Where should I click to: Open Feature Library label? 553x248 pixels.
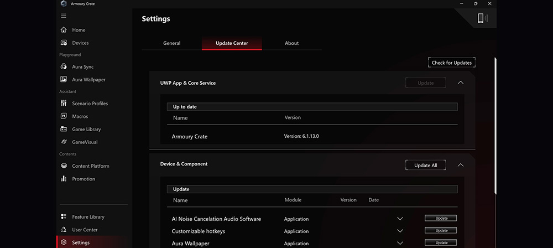tap(88, 217)
